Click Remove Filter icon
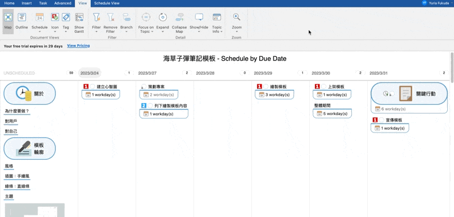Viewport: 454px width, 217px height. point(110,18)
